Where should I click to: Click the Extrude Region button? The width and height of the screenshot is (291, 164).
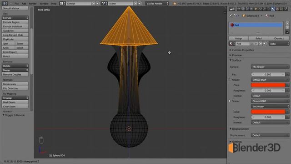tap(15, 22)
